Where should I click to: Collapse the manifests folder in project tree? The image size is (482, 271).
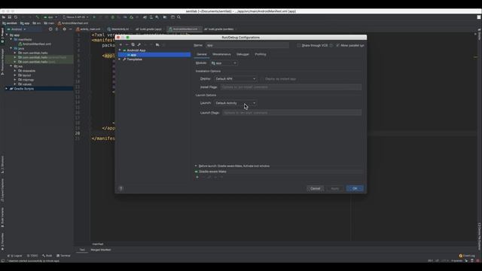11,40
